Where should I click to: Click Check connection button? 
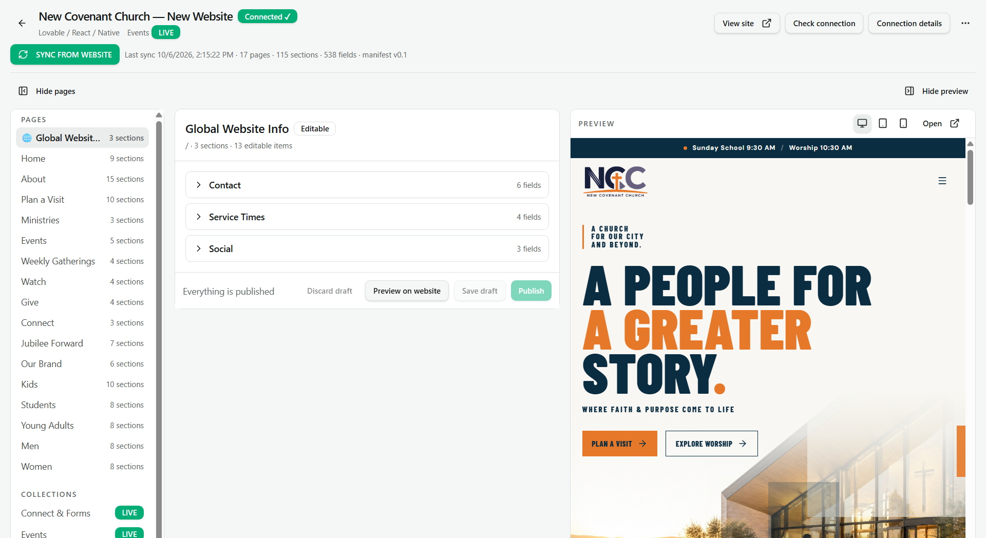tap(824, 23)
